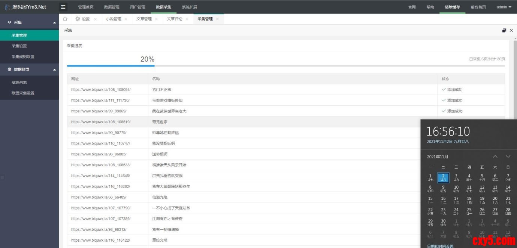Toggle the sidebar collapse hamburger icon
The width and height of the screenshot is (517, 248).
(63, 7)
